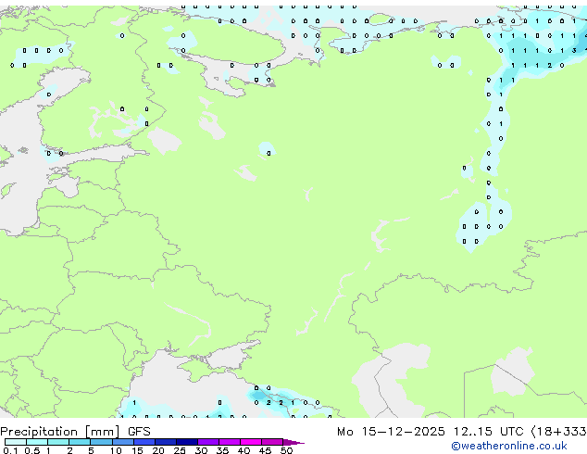The image size is (587, 454).
Task: Click the '[mm]' unit label
Action: [x=103, y=432]
